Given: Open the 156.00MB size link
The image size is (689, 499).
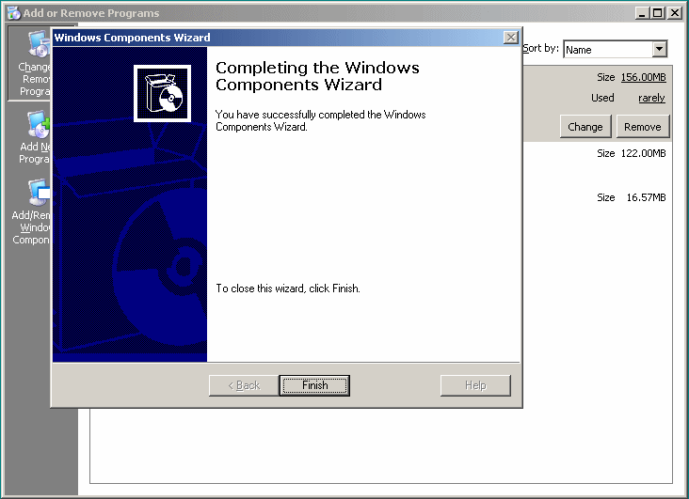Looking at the screenshot, I should [x=643, y=77].
